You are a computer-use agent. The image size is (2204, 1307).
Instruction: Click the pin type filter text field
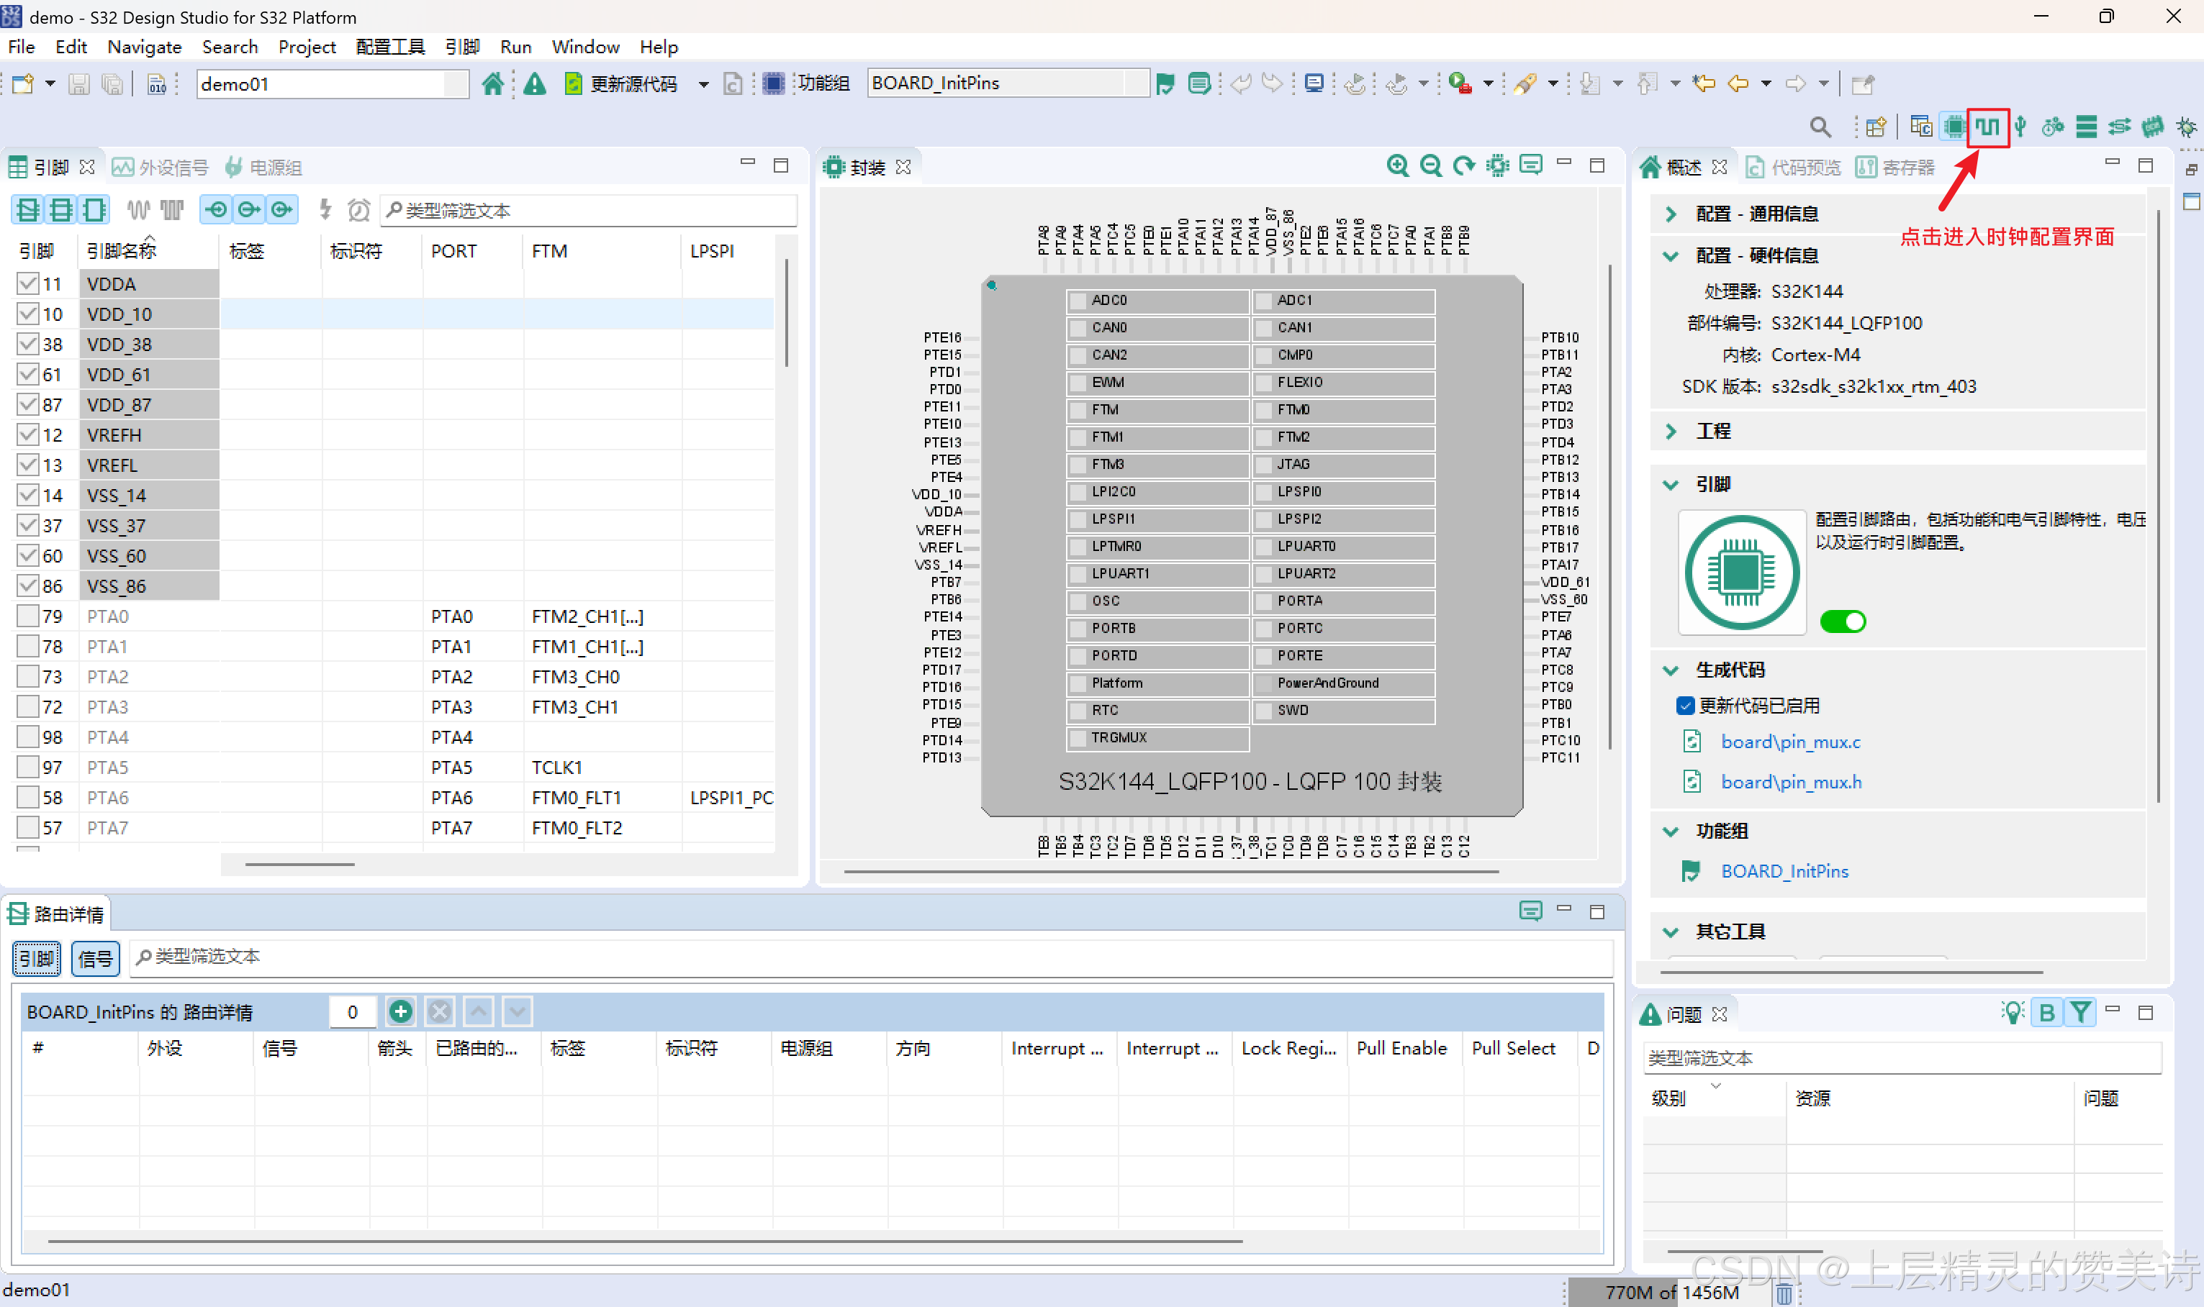coord(590,211)
